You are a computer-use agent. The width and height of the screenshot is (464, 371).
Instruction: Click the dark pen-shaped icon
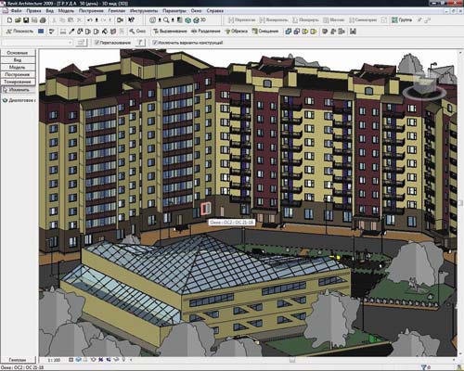pos(71,32)
